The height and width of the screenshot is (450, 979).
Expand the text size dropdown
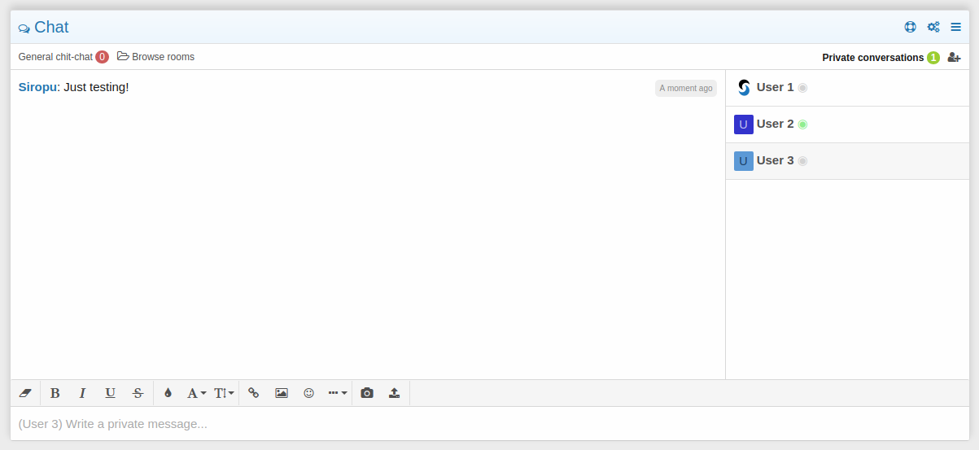tap(224, 393)
